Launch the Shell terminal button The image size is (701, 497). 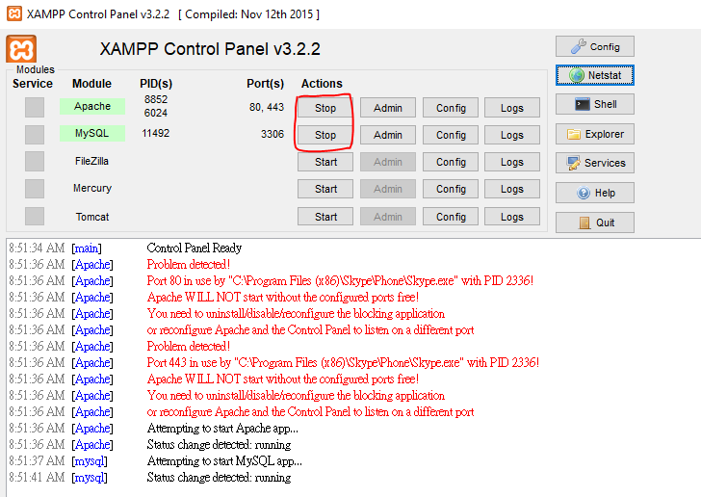click(595, 104)
